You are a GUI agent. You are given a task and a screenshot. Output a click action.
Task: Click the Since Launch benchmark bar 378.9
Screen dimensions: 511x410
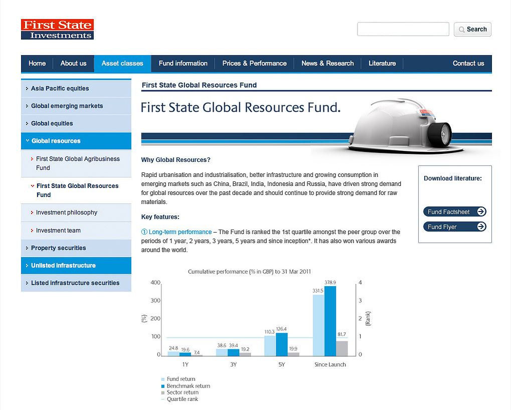[x=330, y=321]
